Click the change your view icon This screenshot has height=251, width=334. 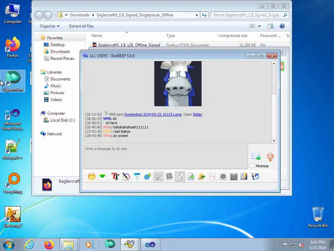click(x=252, y=26)
